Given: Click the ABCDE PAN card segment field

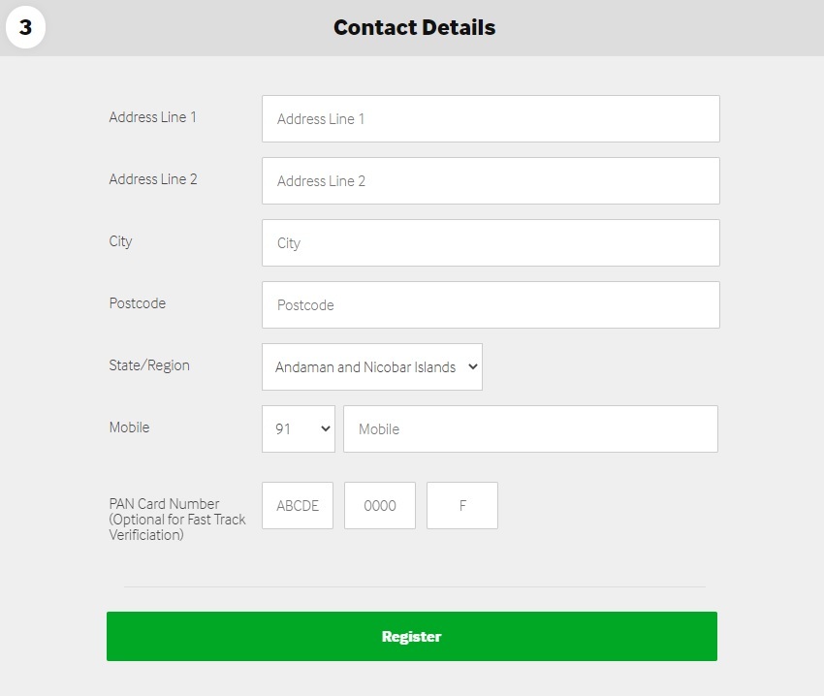Looking at the screenshot, I should click(x=298, y=505).
